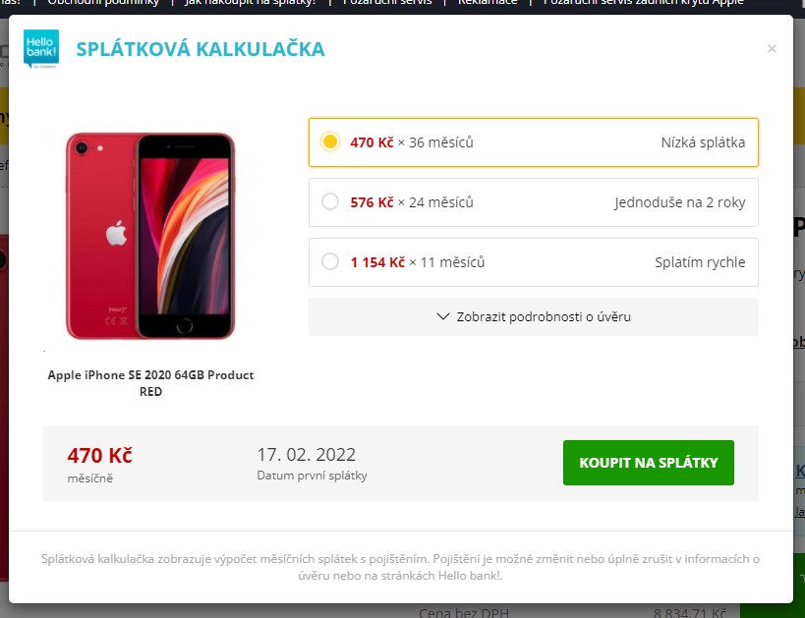Screen dimensions: 805x618
Task: Open the Pozáruční servis menu link
Action: (387, 3)
